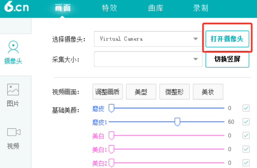Uncheck the 美白2 checkbox
The image size is (257, 168).
click(246, 163)
